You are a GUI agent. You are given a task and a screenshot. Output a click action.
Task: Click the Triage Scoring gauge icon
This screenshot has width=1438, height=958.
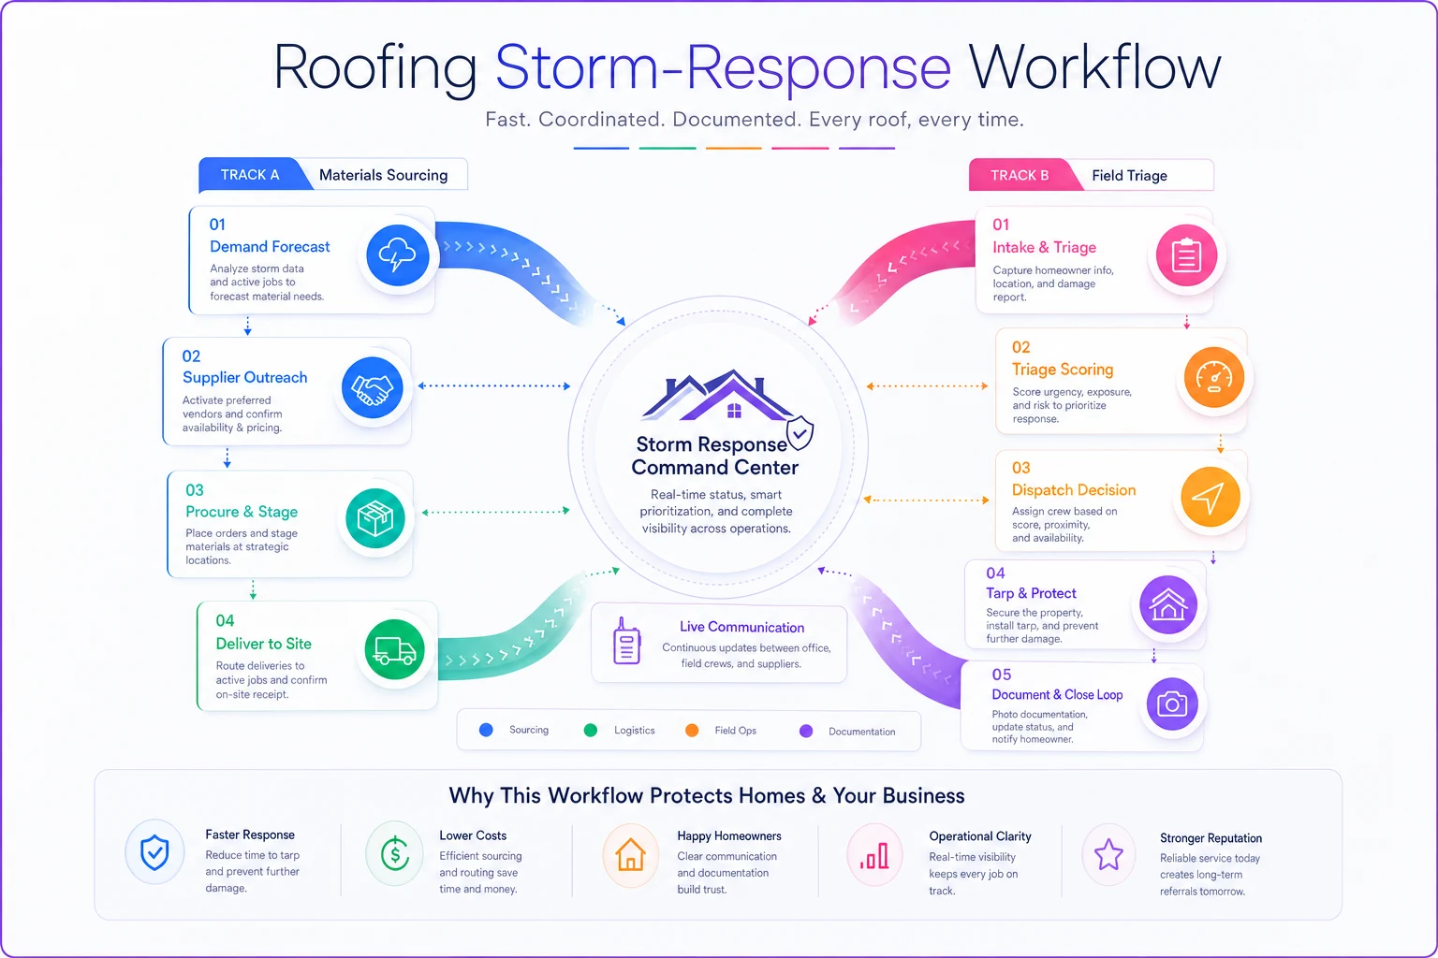coord(1214,378)
